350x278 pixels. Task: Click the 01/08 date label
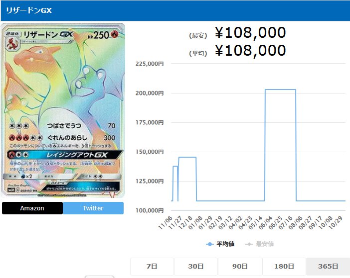click(195, 223)
